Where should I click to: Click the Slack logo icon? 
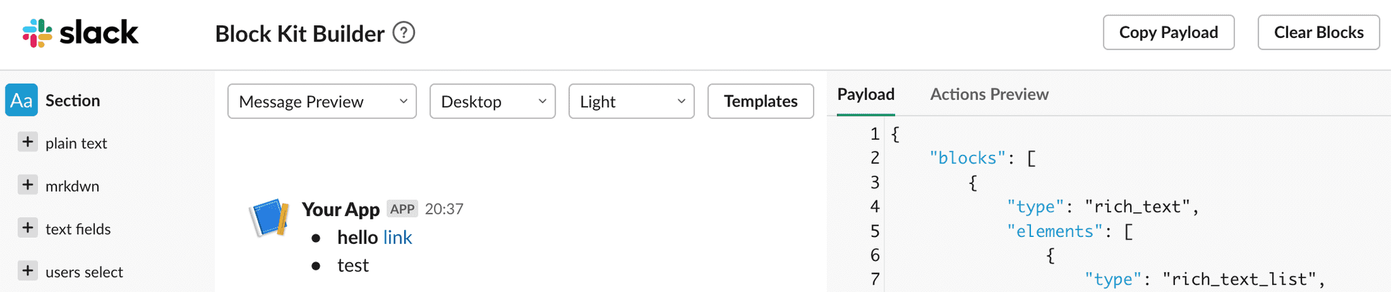pyautogui.click(x=37, y=33)
